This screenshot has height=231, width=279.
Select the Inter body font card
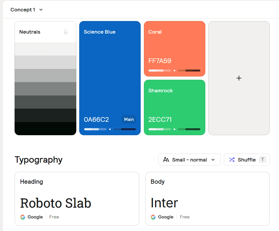click(207, 199)
